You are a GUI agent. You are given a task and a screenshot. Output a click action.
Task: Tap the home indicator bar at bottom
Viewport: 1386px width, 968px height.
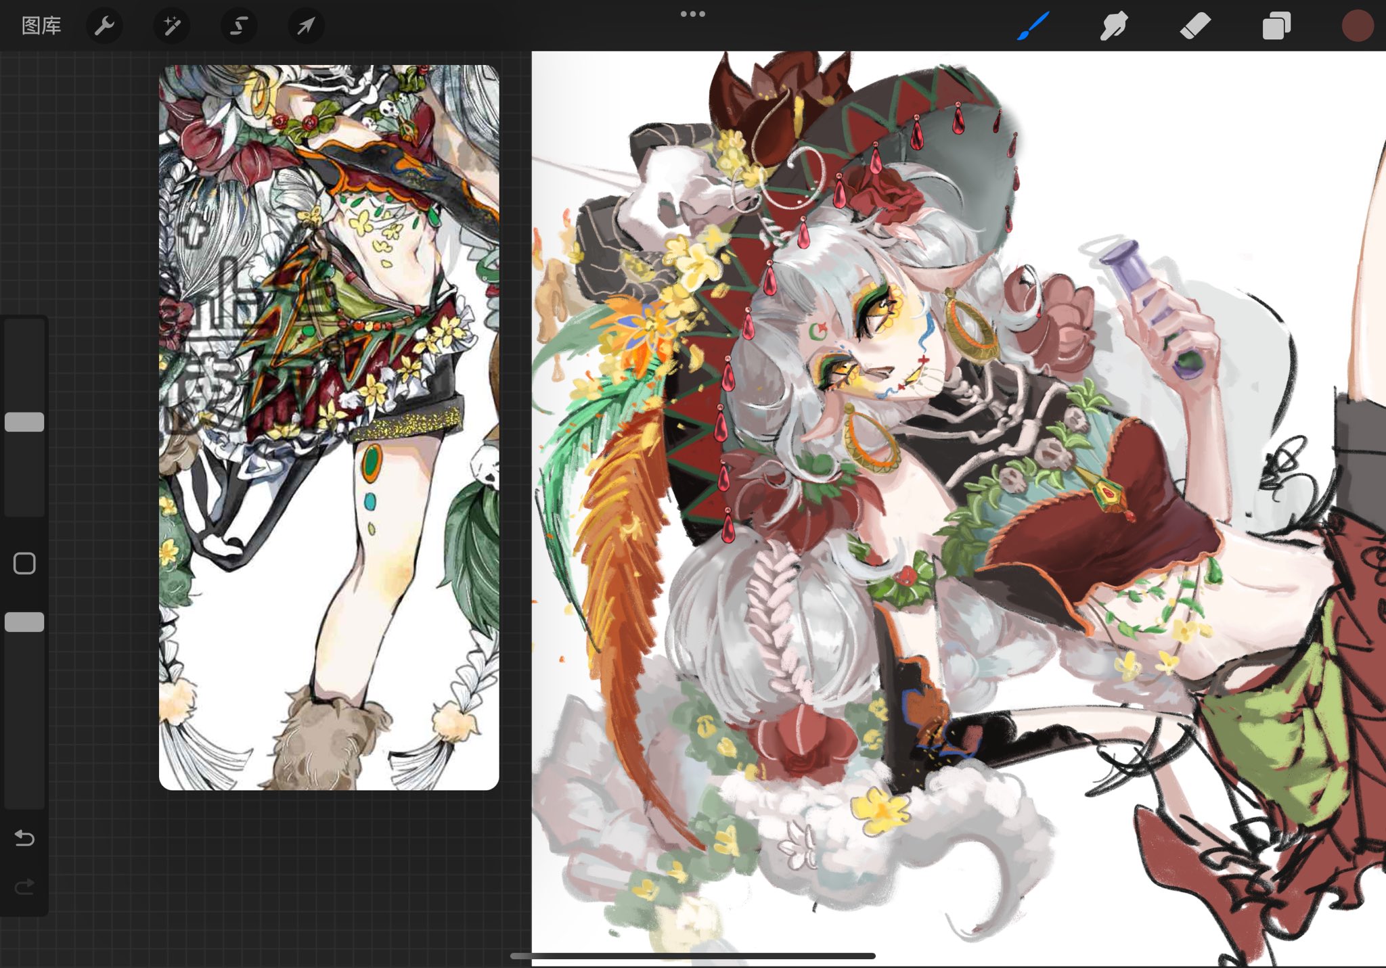coord(692,956)
